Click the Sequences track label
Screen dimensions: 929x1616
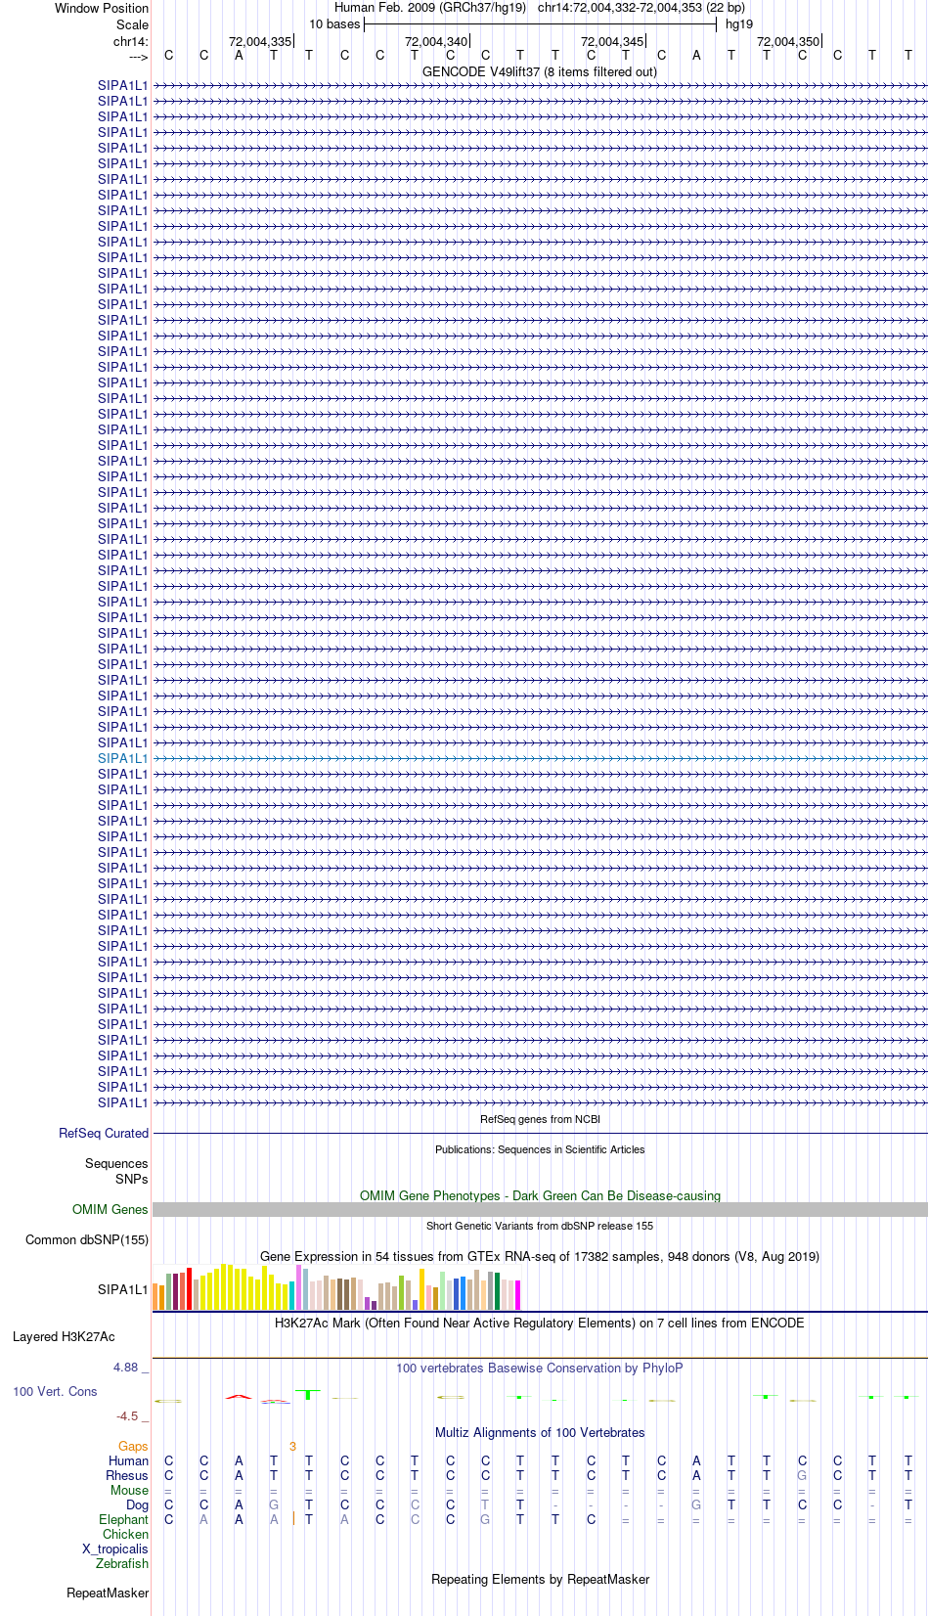coord(116,1164)
